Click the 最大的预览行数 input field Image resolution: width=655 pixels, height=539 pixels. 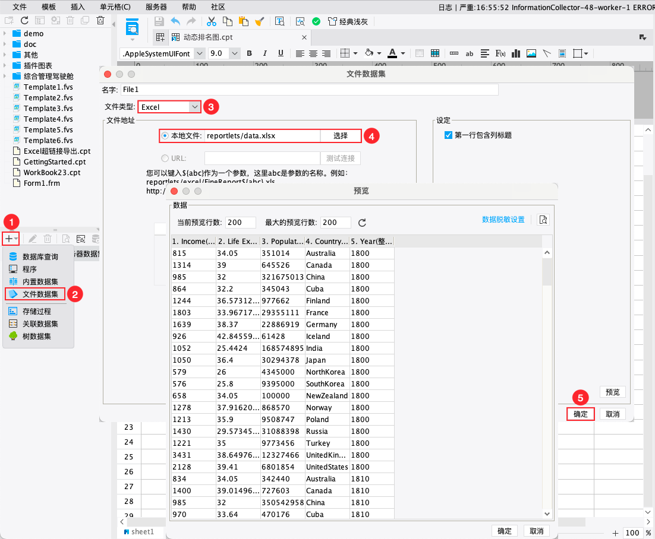336,223
